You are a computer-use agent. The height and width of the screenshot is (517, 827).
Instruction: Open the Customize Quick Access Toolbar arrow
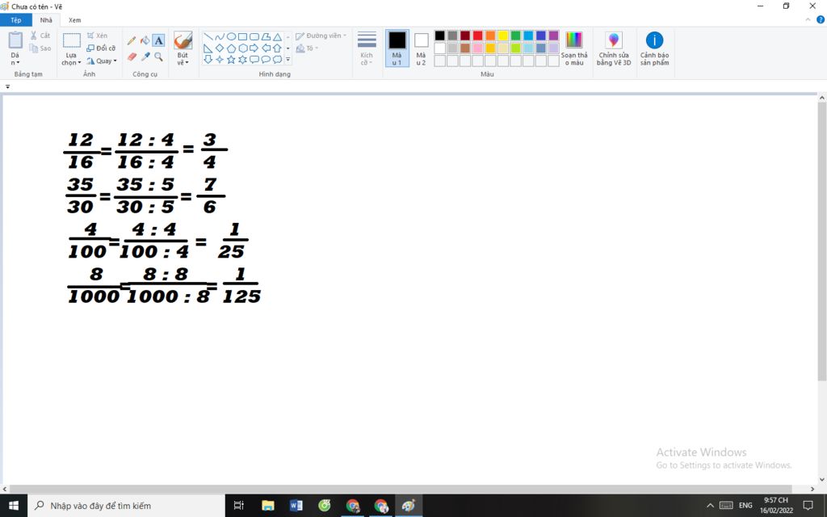click(7, 86)
